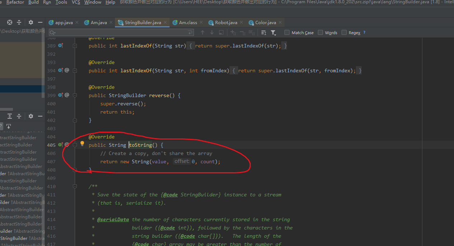This screenshot has width=454, height=246.
Task: Open the regex help question mark
Action: 364,32
